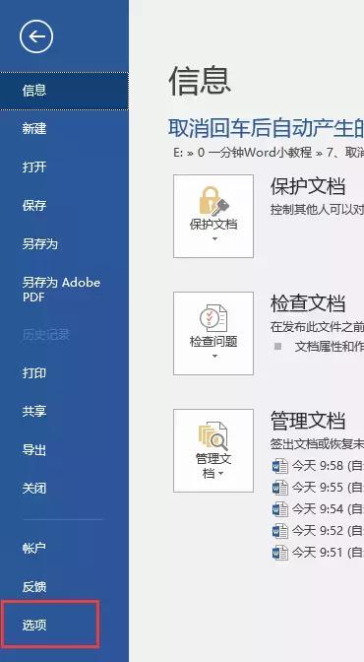Click the document title 取消回车后自动产生
The width and height of the screenshot is (364, 662).
[266, 128]
